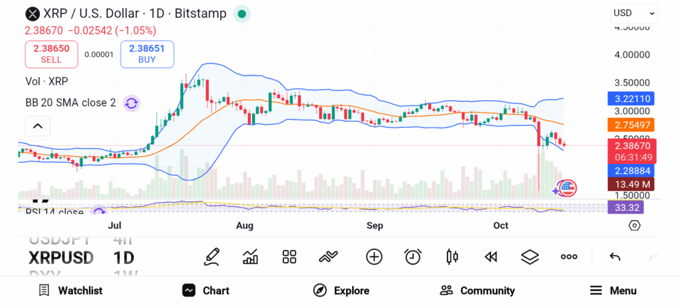Open the layers object tree icon
The height and width of the screenshot is (305, 679).
coord(530,257)
